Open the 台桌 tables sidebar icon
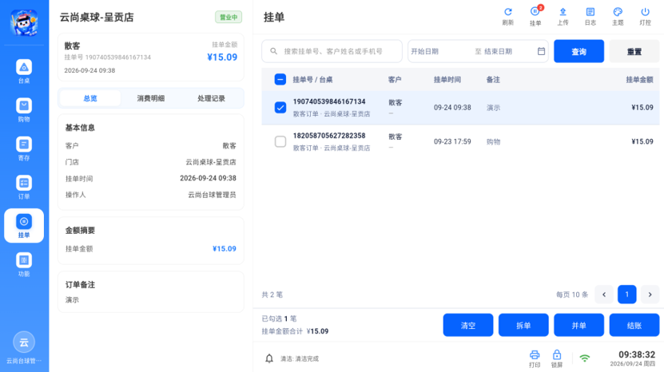This screenshot has height=372, width=664. [24, 71]
